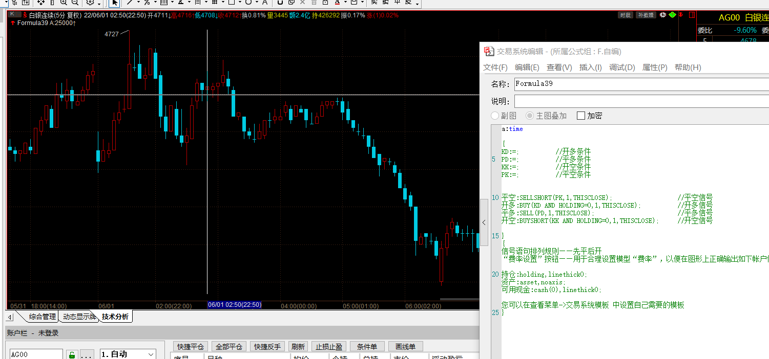The image size is (769, 359).
Task: Open the 属性(P) menu
Action: 655,68
